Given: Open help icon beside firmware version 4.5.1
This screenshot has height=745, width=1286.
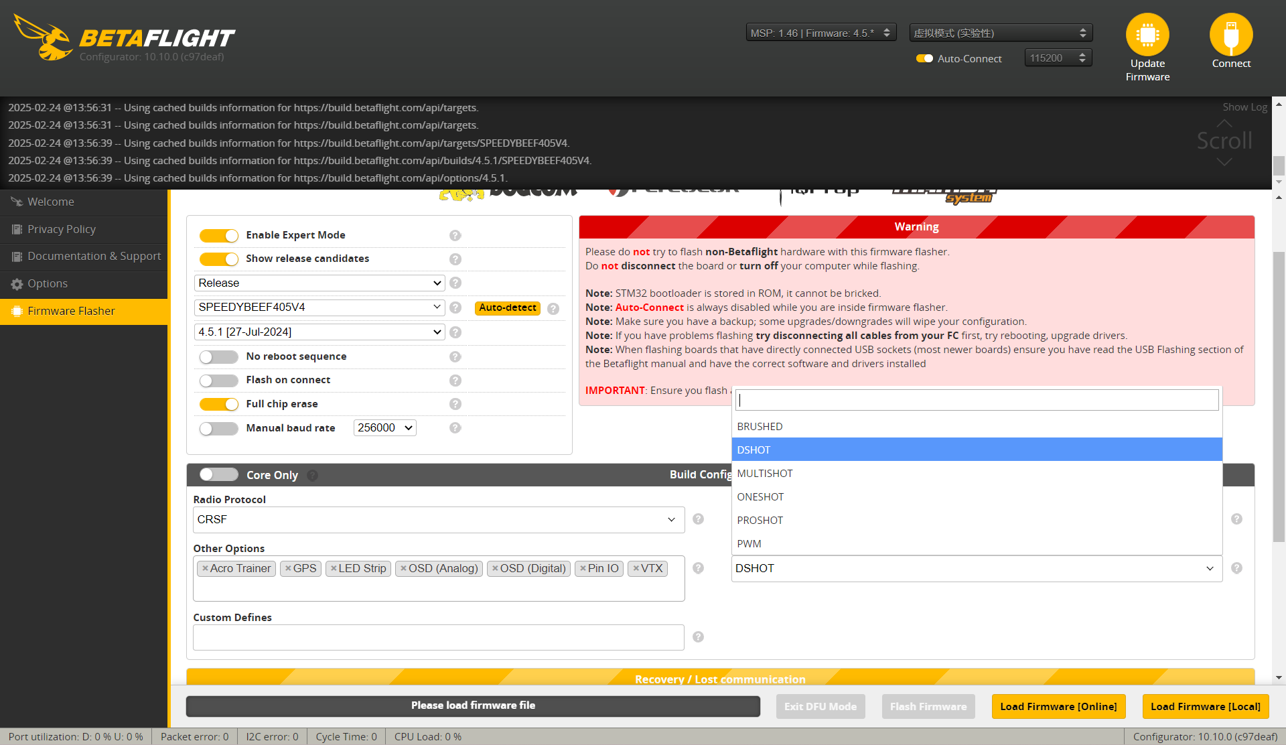Looking at the screenshot, I should [x=455, y=332].
